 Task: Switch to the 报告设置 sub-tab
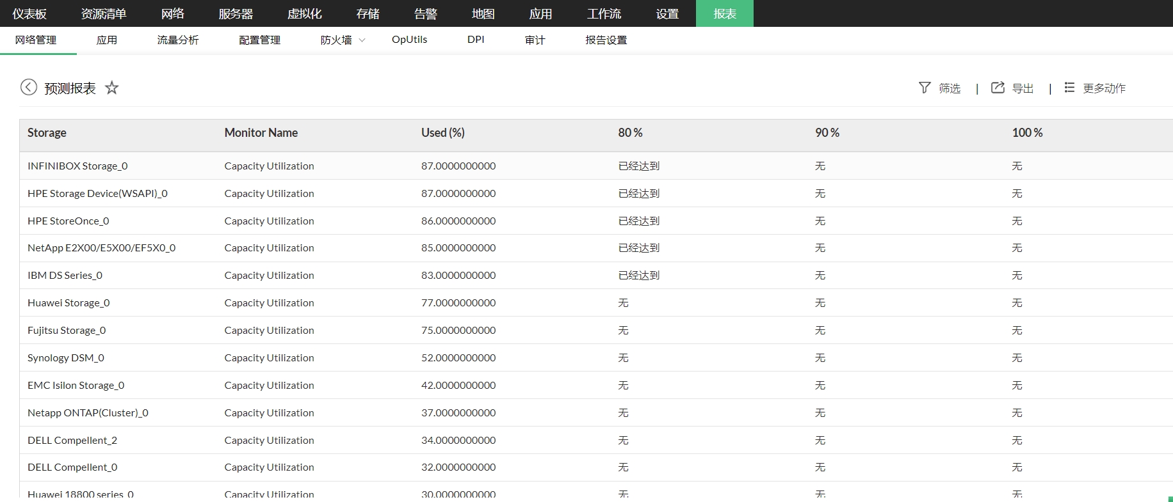(x=606, y=40)
